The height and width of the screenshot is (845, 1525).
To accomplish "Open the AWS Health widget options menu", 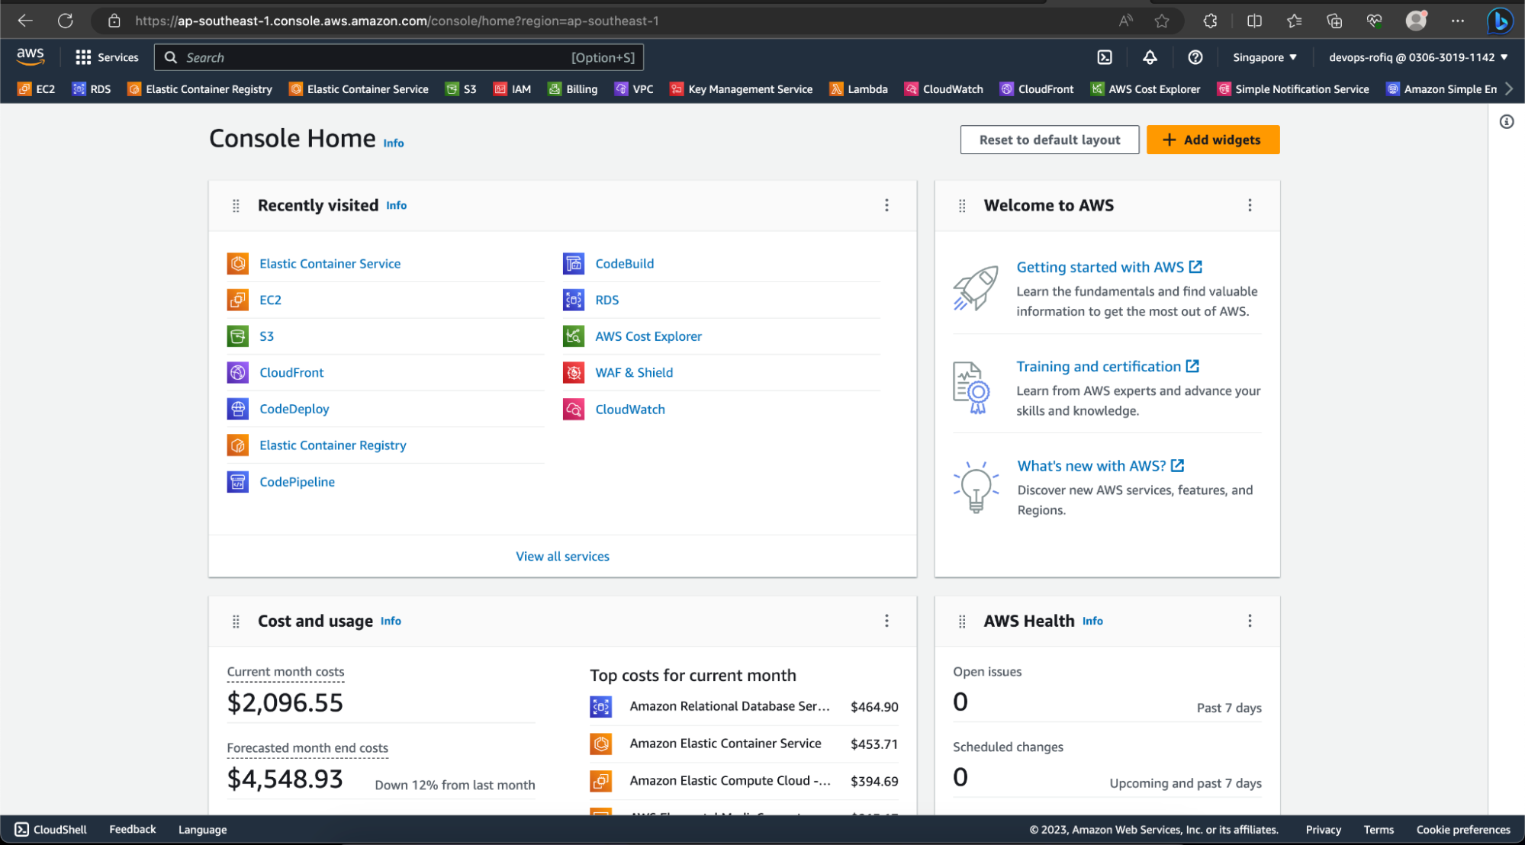I will point(1250,621).
